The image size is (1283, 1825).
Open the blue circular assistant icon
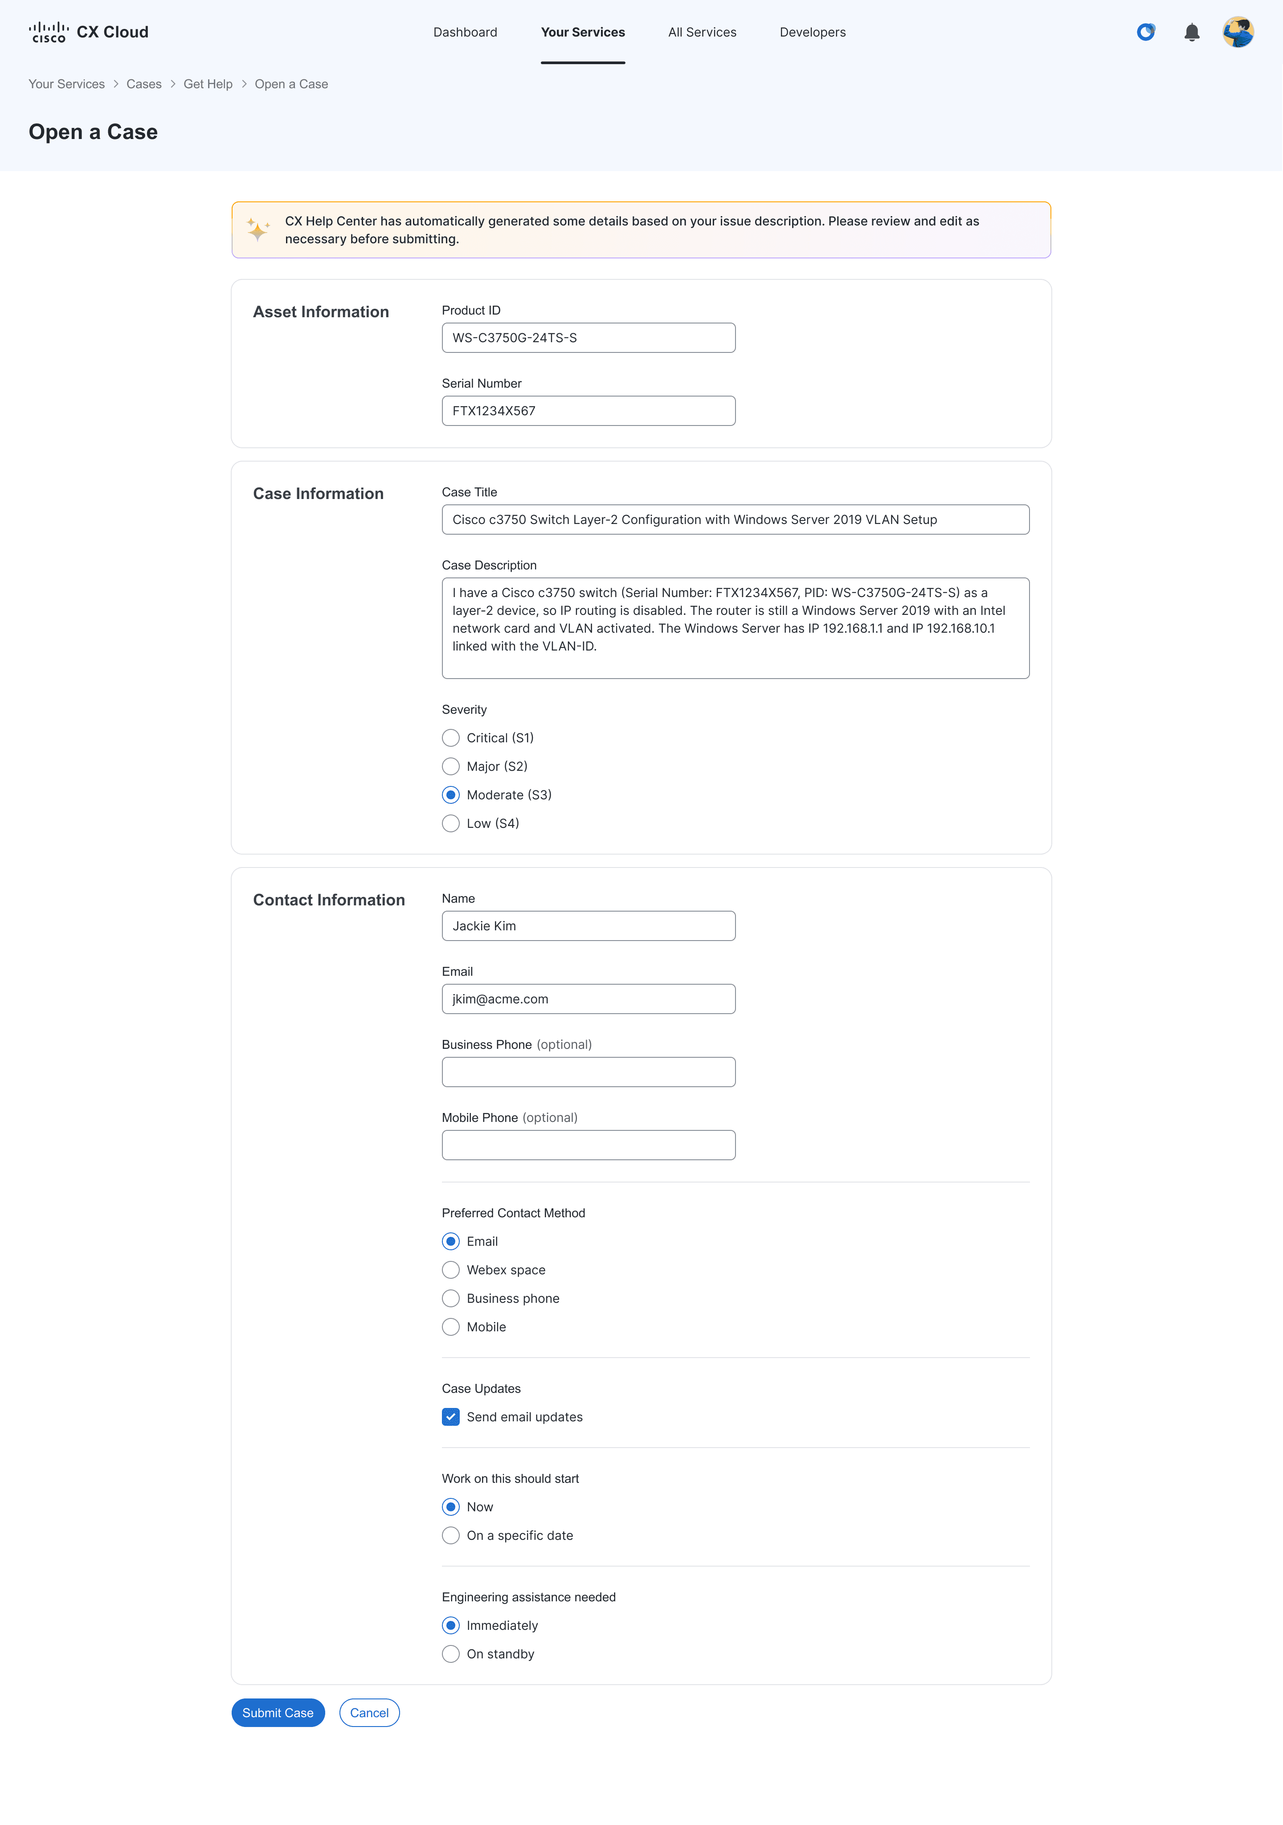pos(1145,33)
